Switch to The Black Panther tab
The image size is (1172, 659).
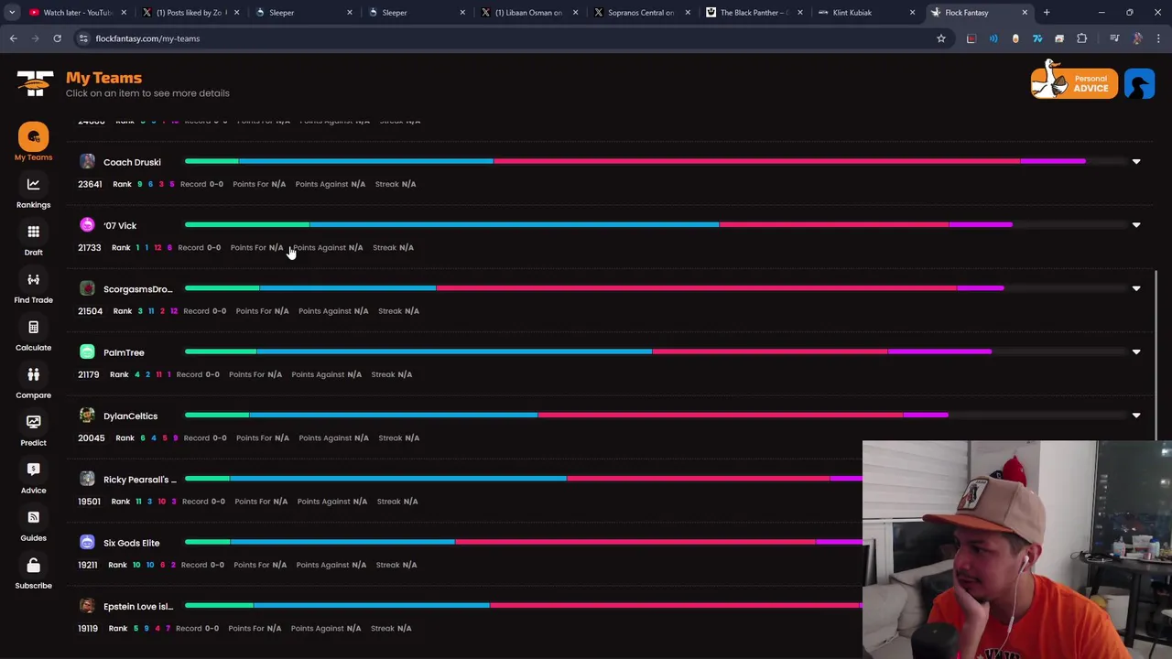click(x=754, y=13)
